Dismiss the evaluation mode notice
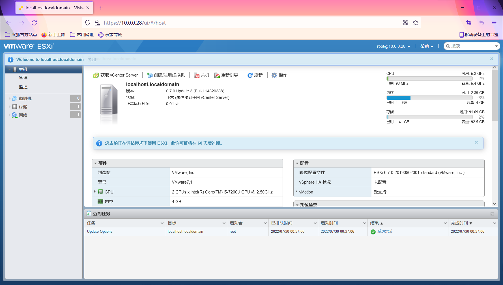Image resolution: width=503 pixels, height=285 pixels. point(476,142)
